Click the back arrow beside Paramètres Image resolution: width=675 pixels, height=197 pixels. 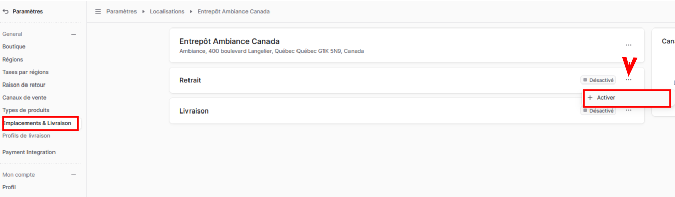coord(6,11)
